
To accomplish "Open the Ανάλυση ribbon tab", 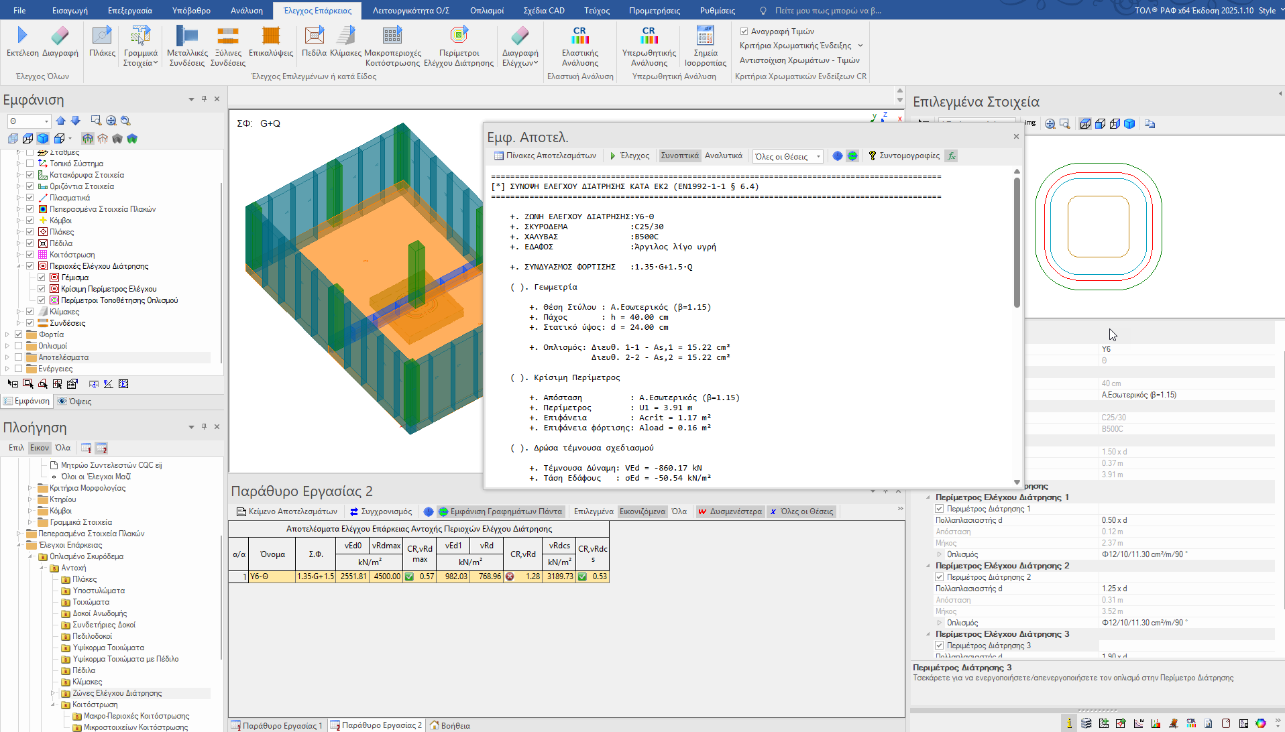I will click(246, 11).
